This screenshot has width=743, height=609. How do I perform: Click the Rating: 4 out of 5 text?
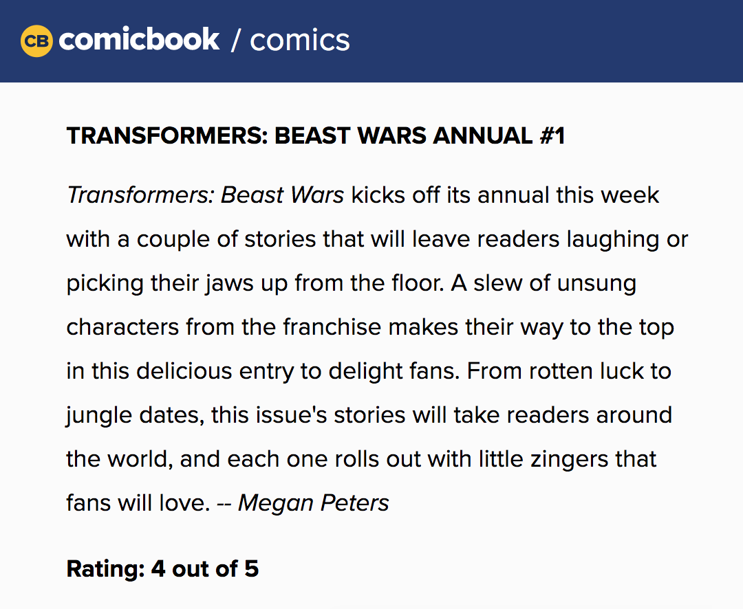(162, 568)
